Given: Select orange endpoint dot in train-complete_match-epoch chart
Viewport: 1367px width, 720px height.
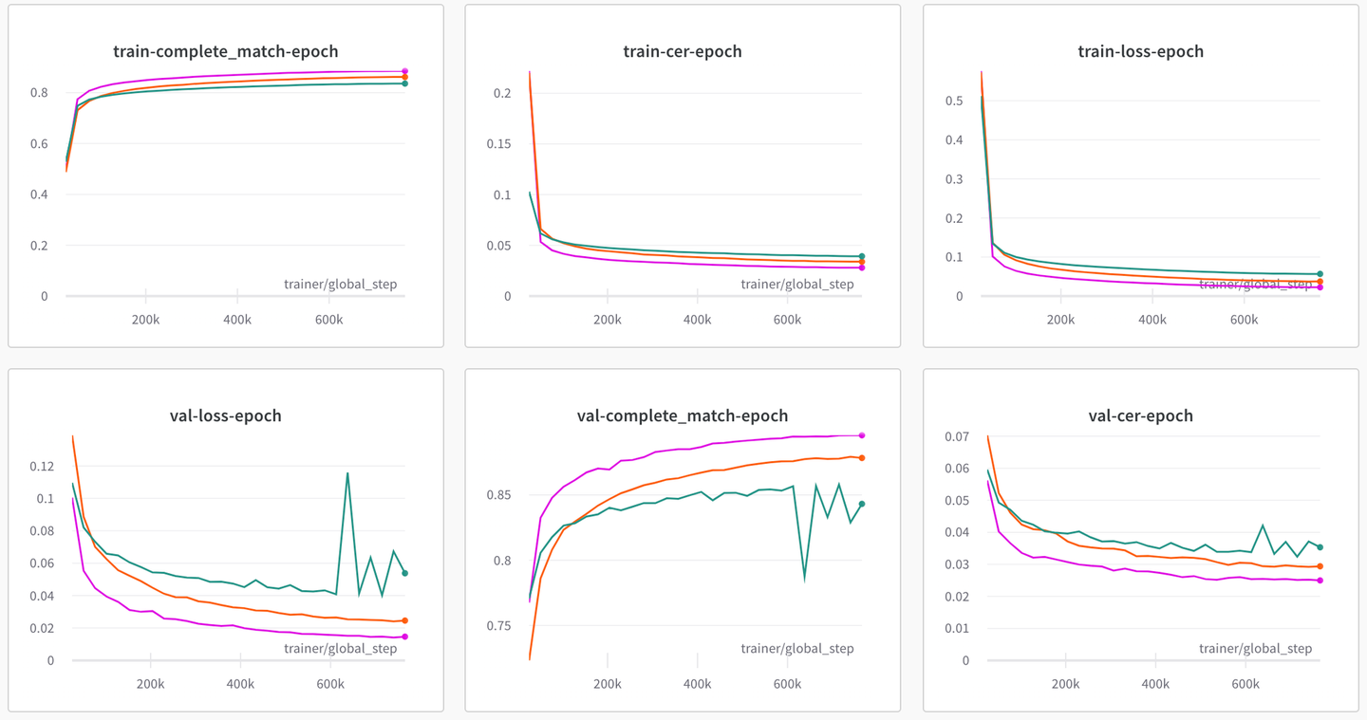Looking at the screenshot, I should pyautogui.click(x=405, y=78).
